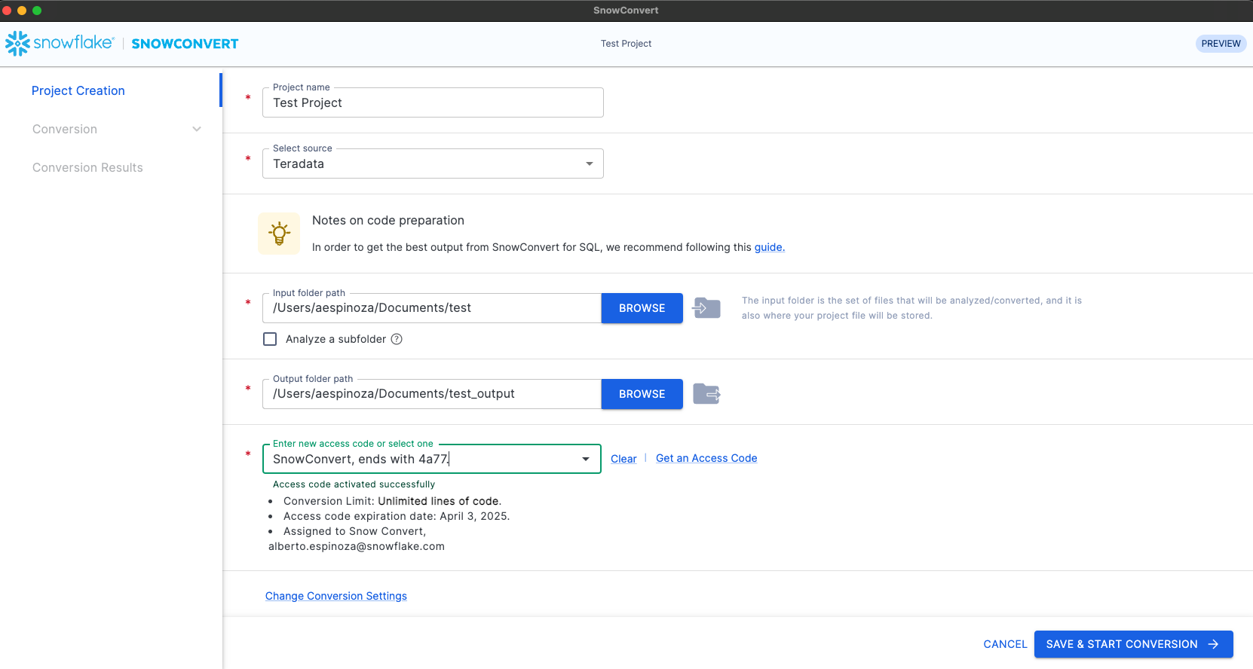1253x669 pixels.
Task: Click the lightbulb notes icon
Action: point(279,234)
